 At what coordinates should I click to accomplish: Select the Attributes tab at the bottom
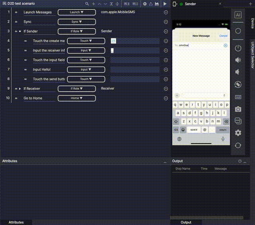(16, 222)
